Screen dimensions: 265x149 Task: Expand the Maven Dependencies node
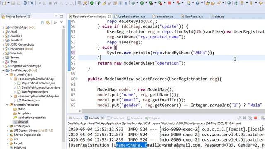pyautogui.click(x=7, y=135)
